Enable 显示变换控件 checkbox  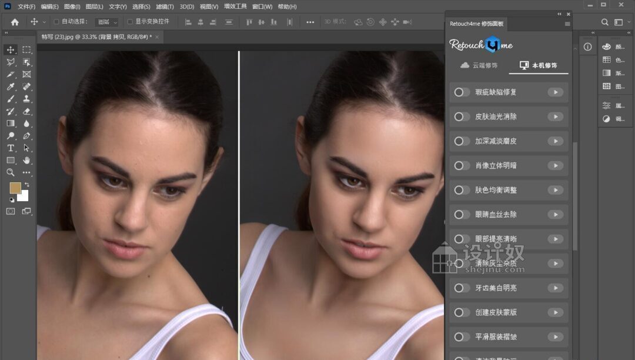(x=130, y=22)
